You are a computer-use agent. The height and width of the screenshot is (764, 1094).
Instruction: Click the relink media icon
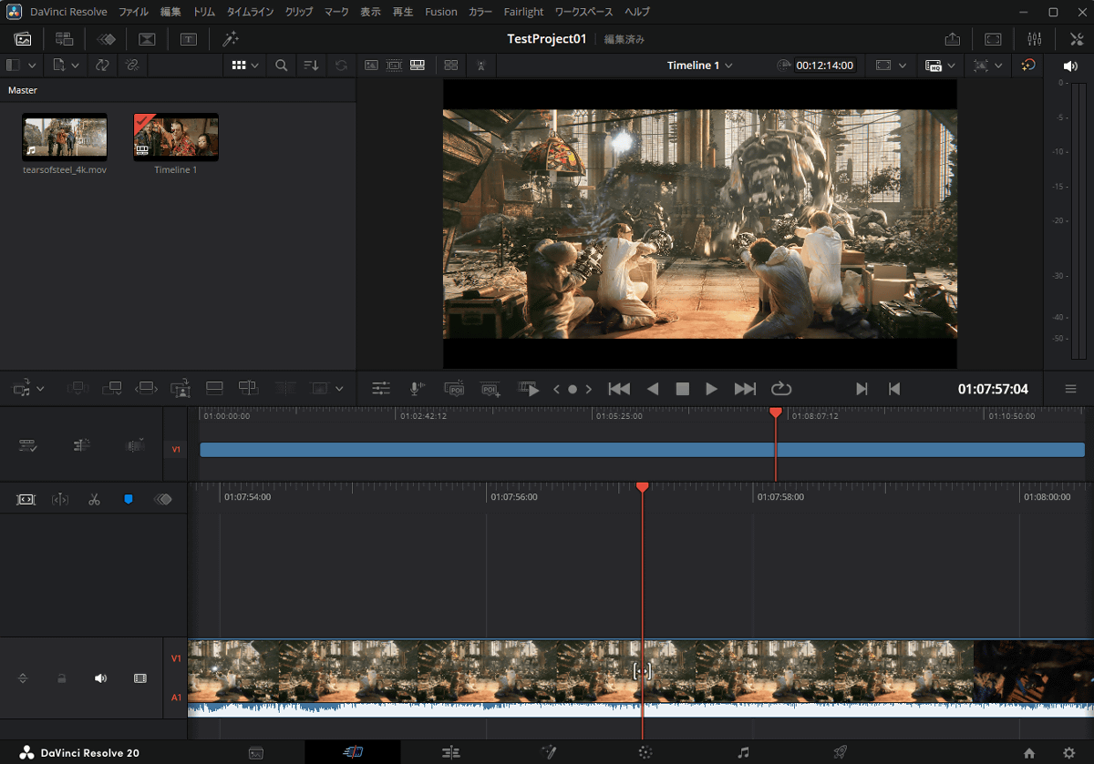[131, 66]
